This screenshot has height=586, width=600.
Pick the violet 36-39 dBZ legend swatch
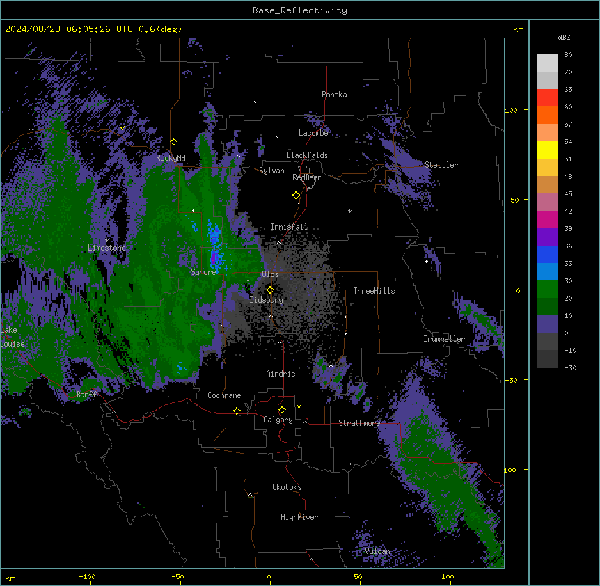(547, 237)
